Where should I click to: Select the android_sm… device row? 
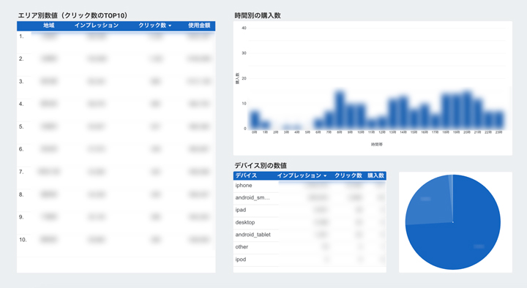click(x=310, y=198)
